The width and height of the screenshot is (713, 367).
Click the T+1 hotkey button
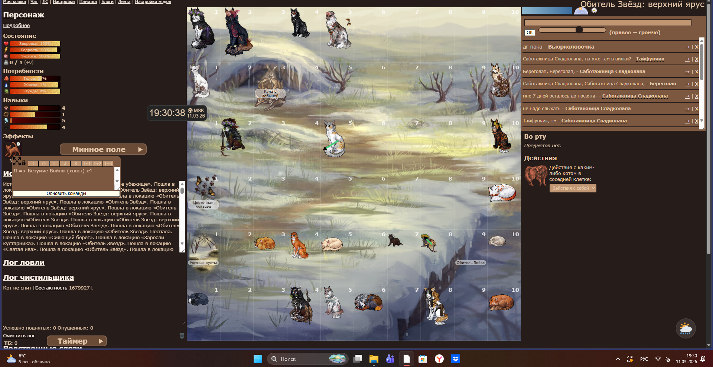pos(87,163)
